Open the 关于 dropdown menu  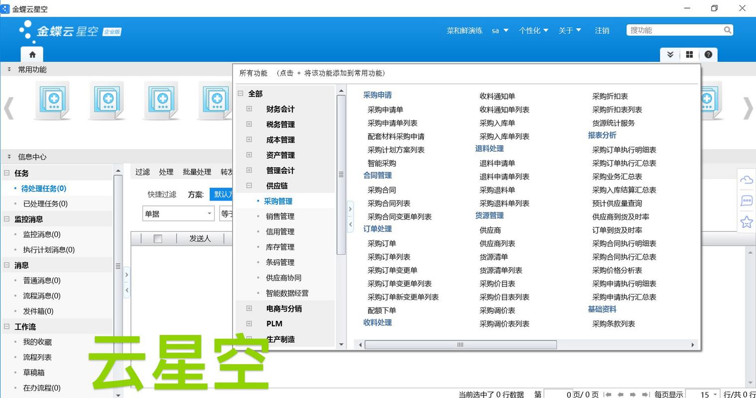pyautogui.click(x=570, y=30)
